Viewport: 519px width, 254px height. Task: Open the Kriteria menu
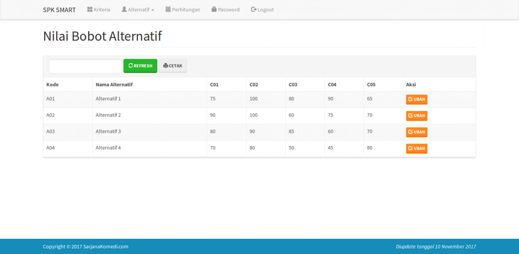(x=99, y=10)
